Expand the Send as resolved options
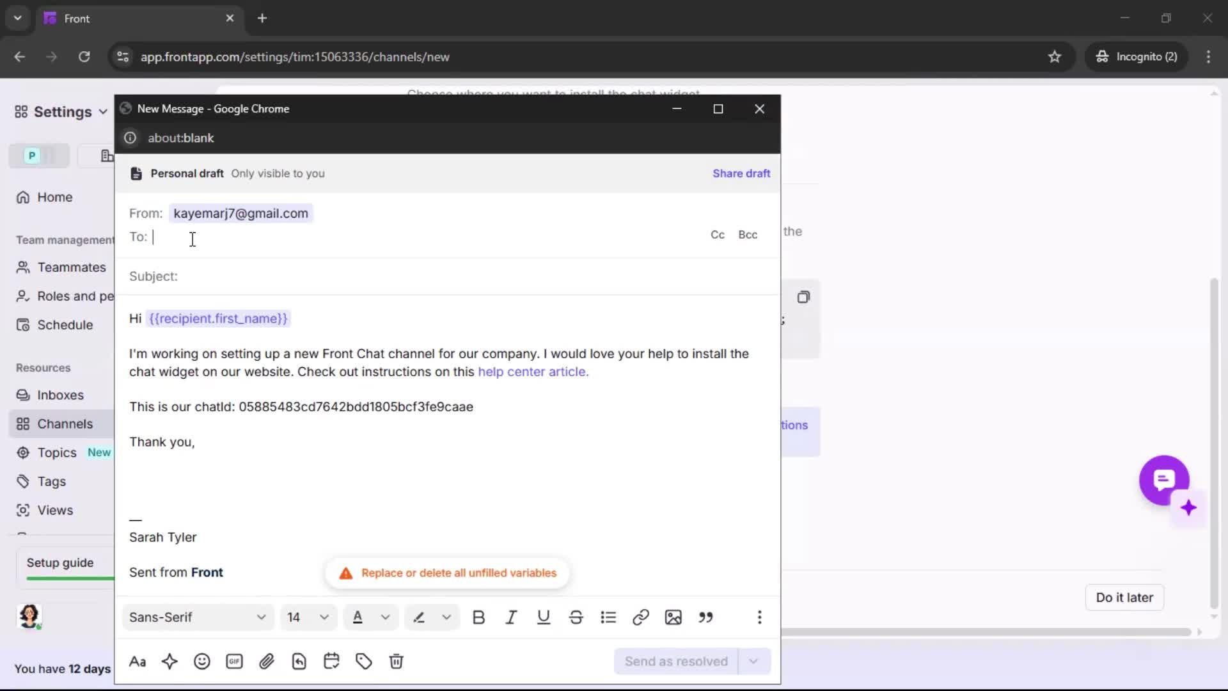Viewport: 1228px width, 691px height. pos(755,661)
